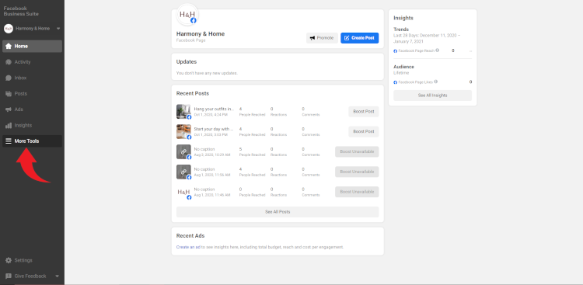The height and width of the screenshot is (285, 583).
Task: Click the Ads megaphone icon in sidebar
Action: 9,109
